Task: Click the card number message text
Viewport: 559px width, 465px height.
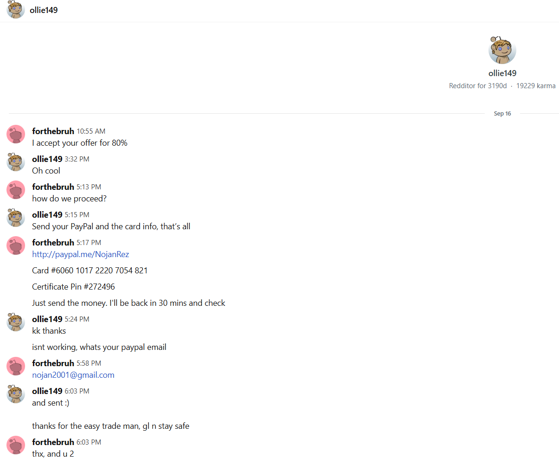Action: 90,271
